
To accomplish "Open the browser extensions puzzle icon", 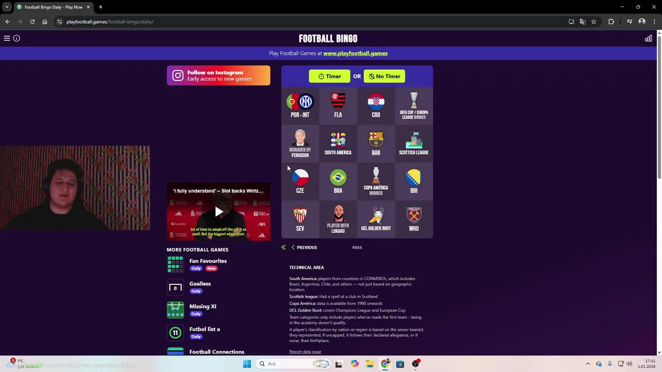I will [611, 22].
